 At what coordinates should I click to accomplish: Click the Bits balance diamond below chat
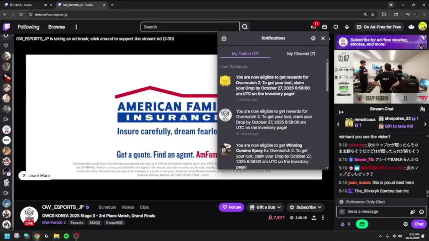343,224
